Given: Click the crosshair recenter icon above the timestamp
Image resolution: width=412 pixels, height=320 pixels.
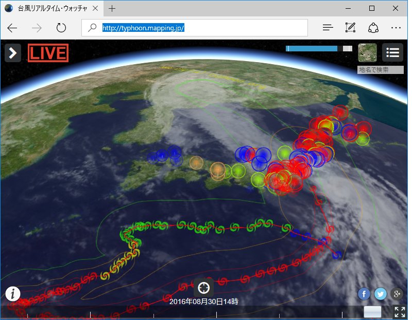Looking at the screenshot, I should pos(204,288).
